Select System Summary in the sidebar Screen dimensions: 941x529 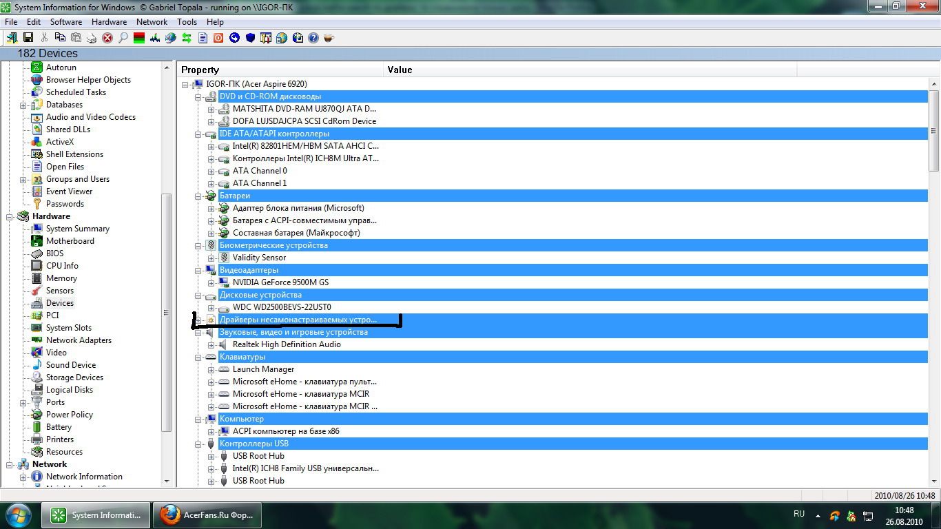coord(78,229)
